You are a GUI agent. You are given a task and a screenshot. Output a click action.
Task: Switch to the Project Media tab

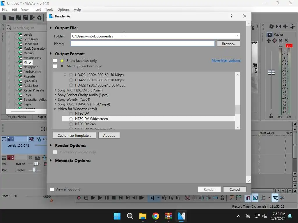click(x=16, y=117)
